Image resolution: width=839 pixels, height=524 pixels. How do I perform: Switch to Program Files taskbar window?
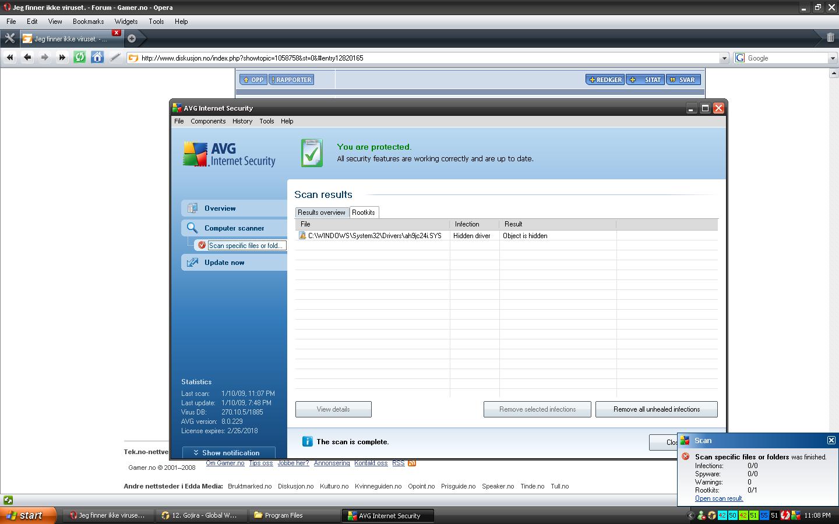point(294,515)
